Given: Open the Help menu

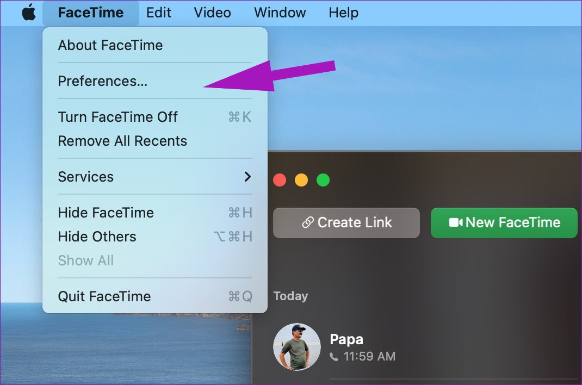Looking at the screenshot, I should (x=343, y=12).
